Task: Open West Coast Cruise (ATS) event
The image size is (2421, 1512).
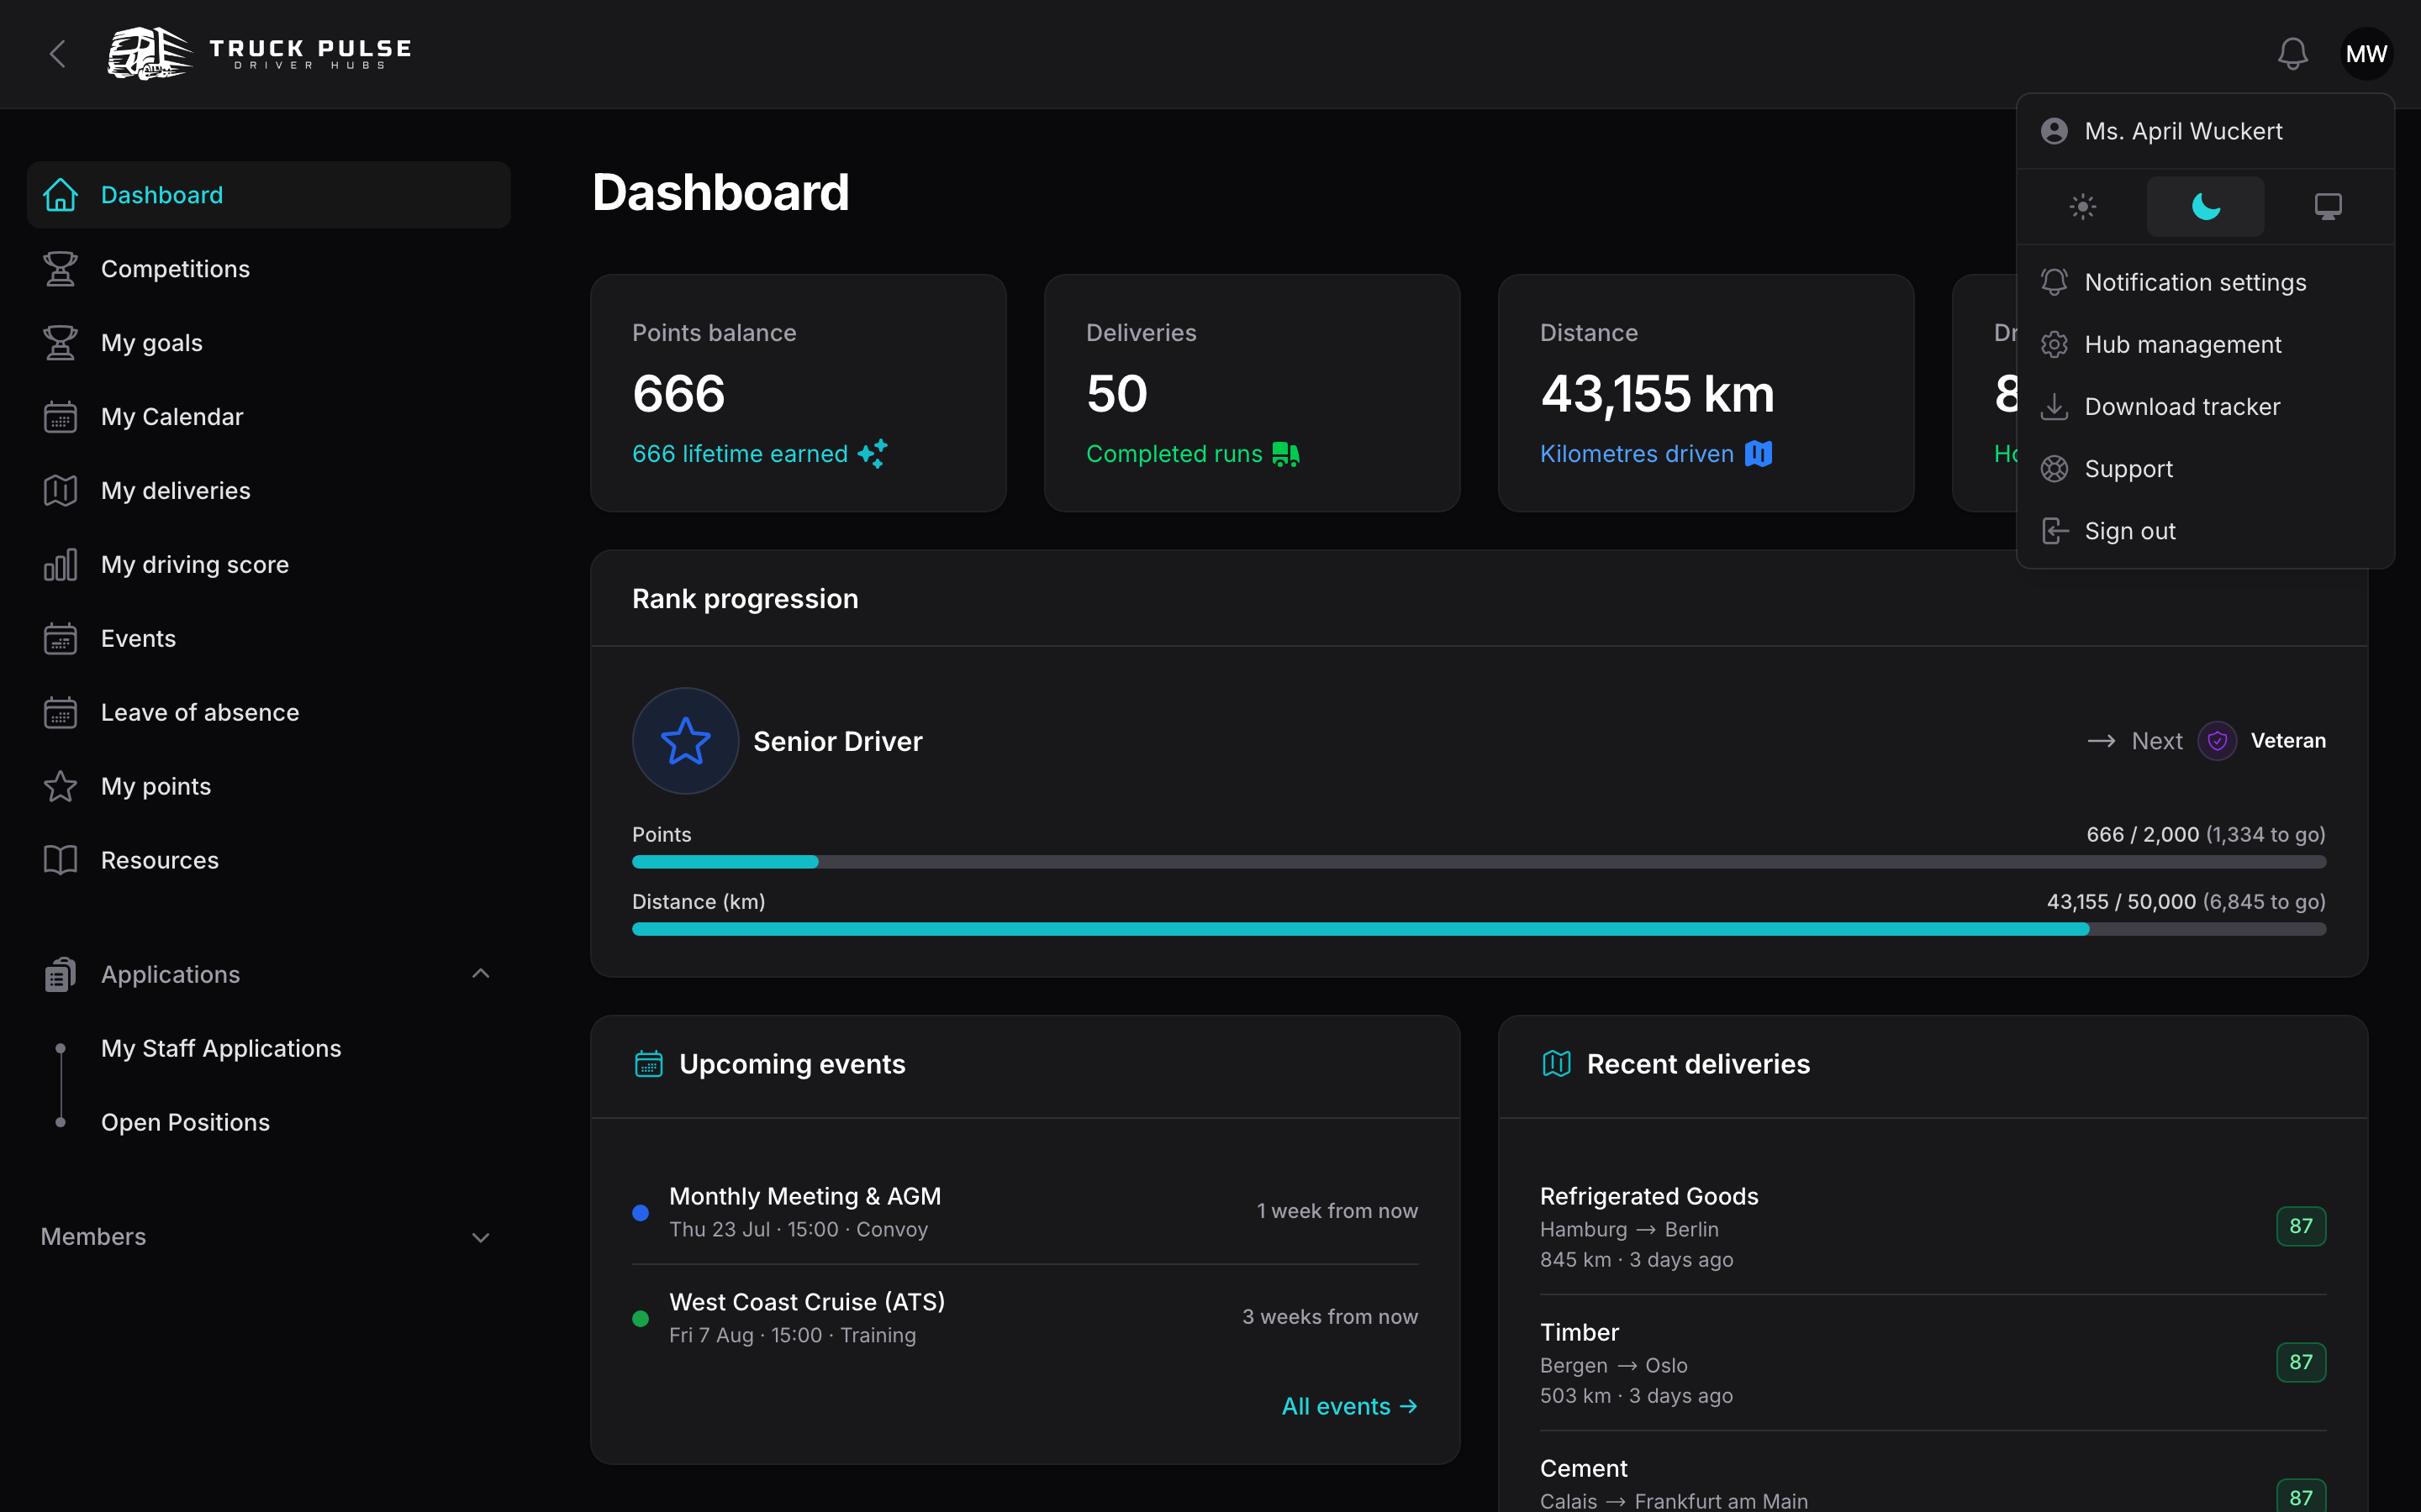Action: coord(1026,1318)
